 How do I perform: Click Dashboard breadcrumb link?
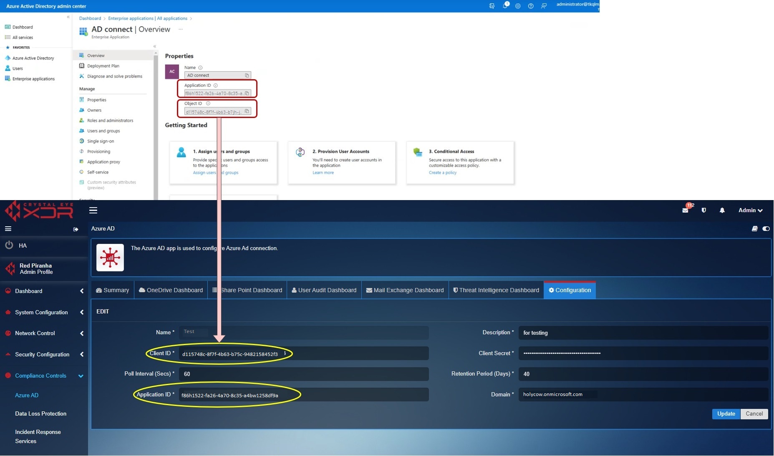[x=90, y=18]
